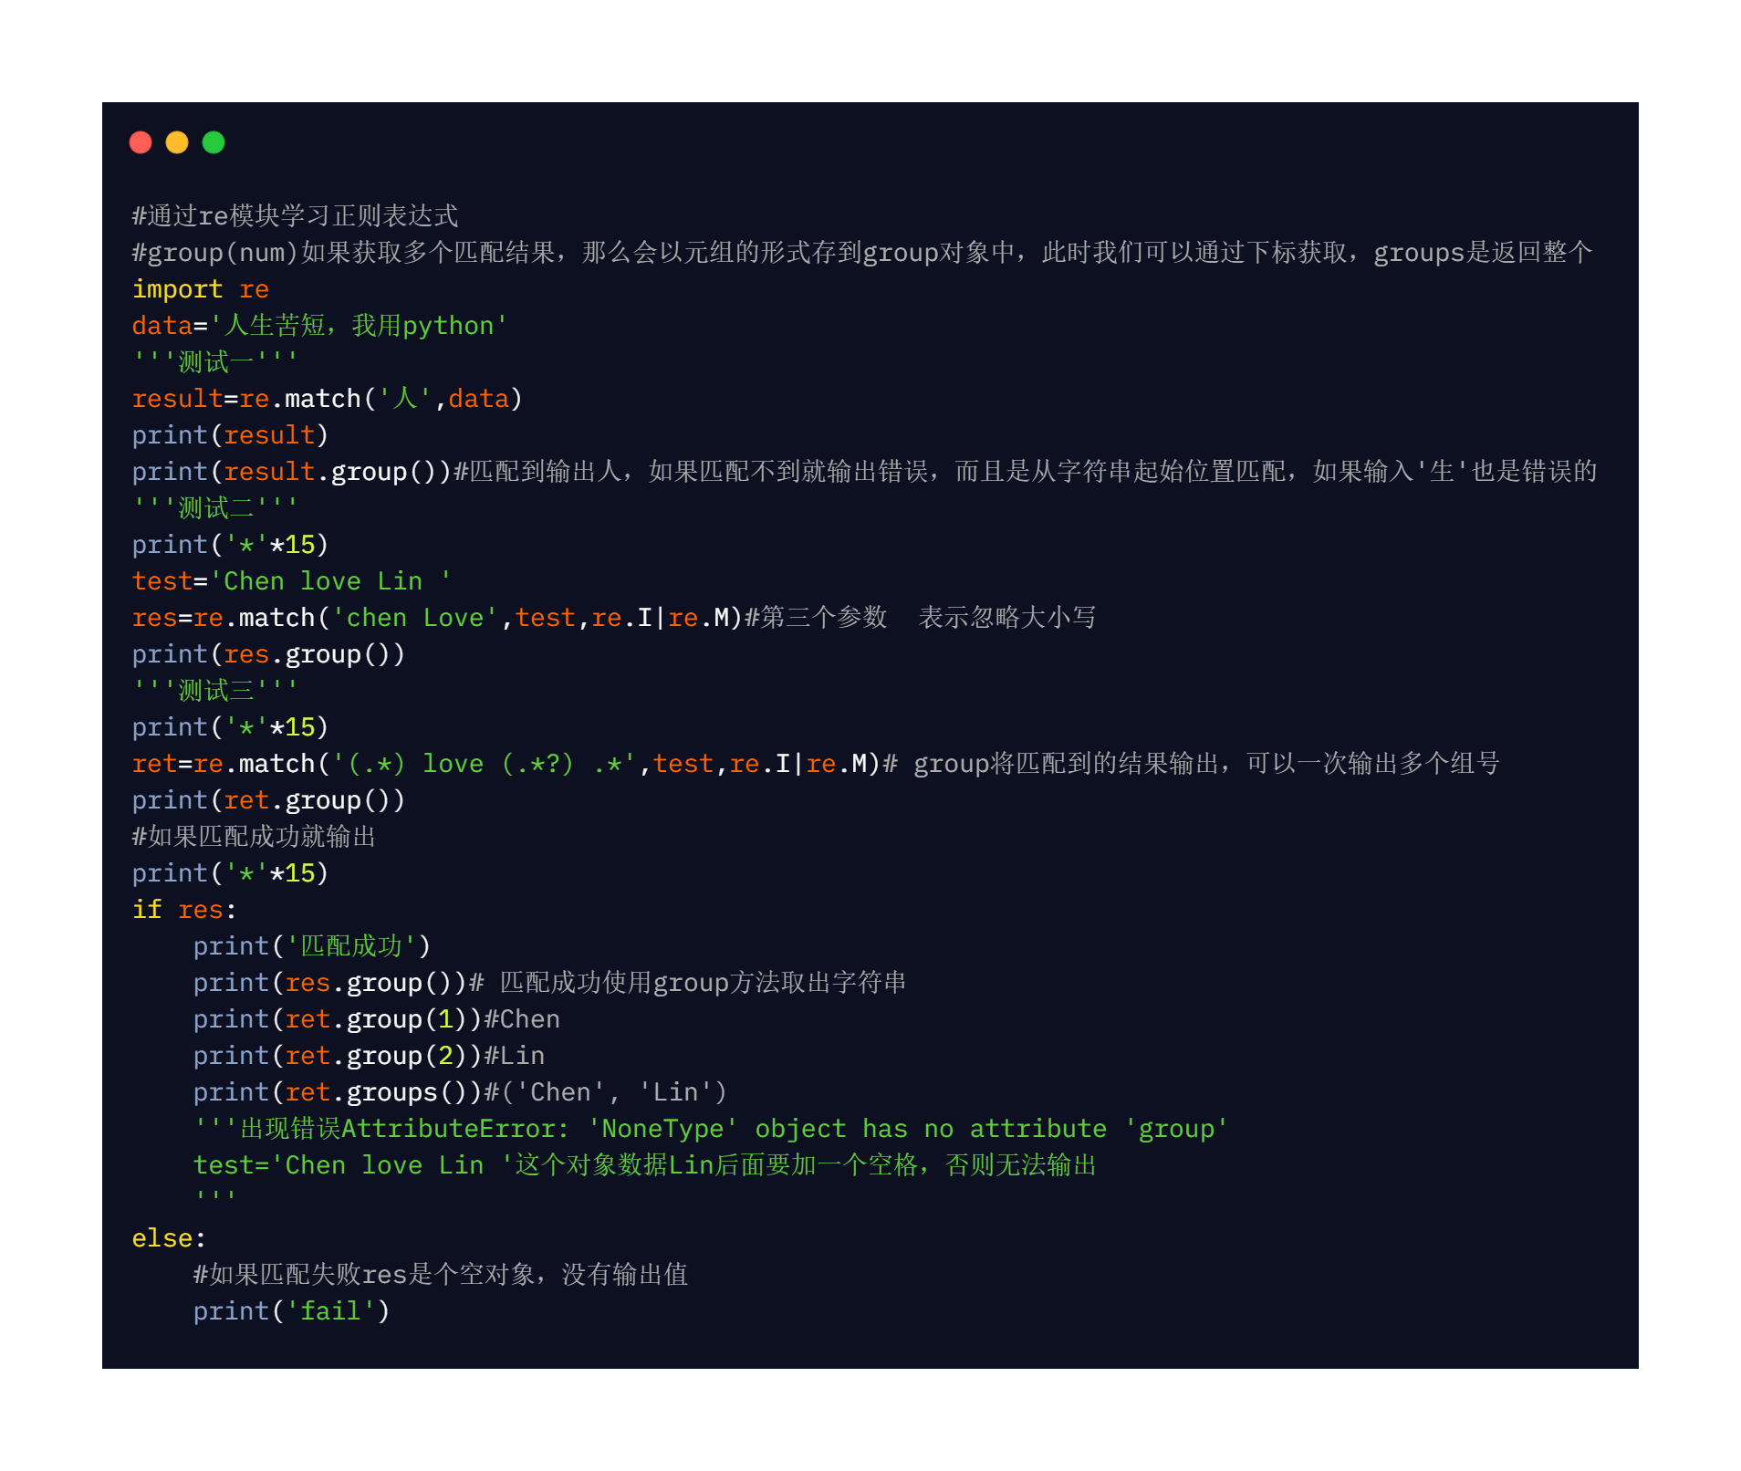Screen dimensions: 1741x1471
Task: Click the AttributeError 'NoneType' docstring line
Action: click(711, 1129)
